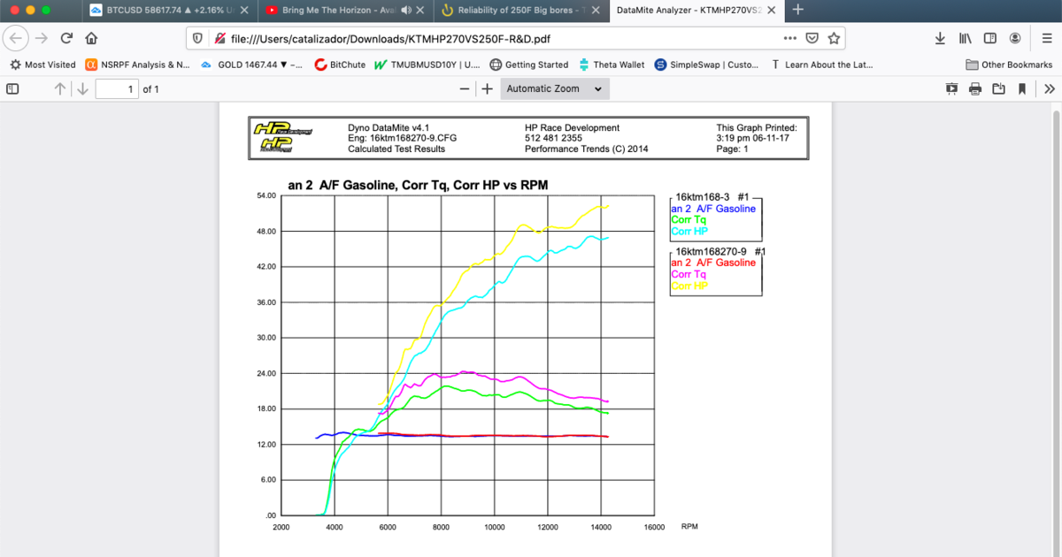Open Firefox PDF viewer presentation mode

point(950,88)
